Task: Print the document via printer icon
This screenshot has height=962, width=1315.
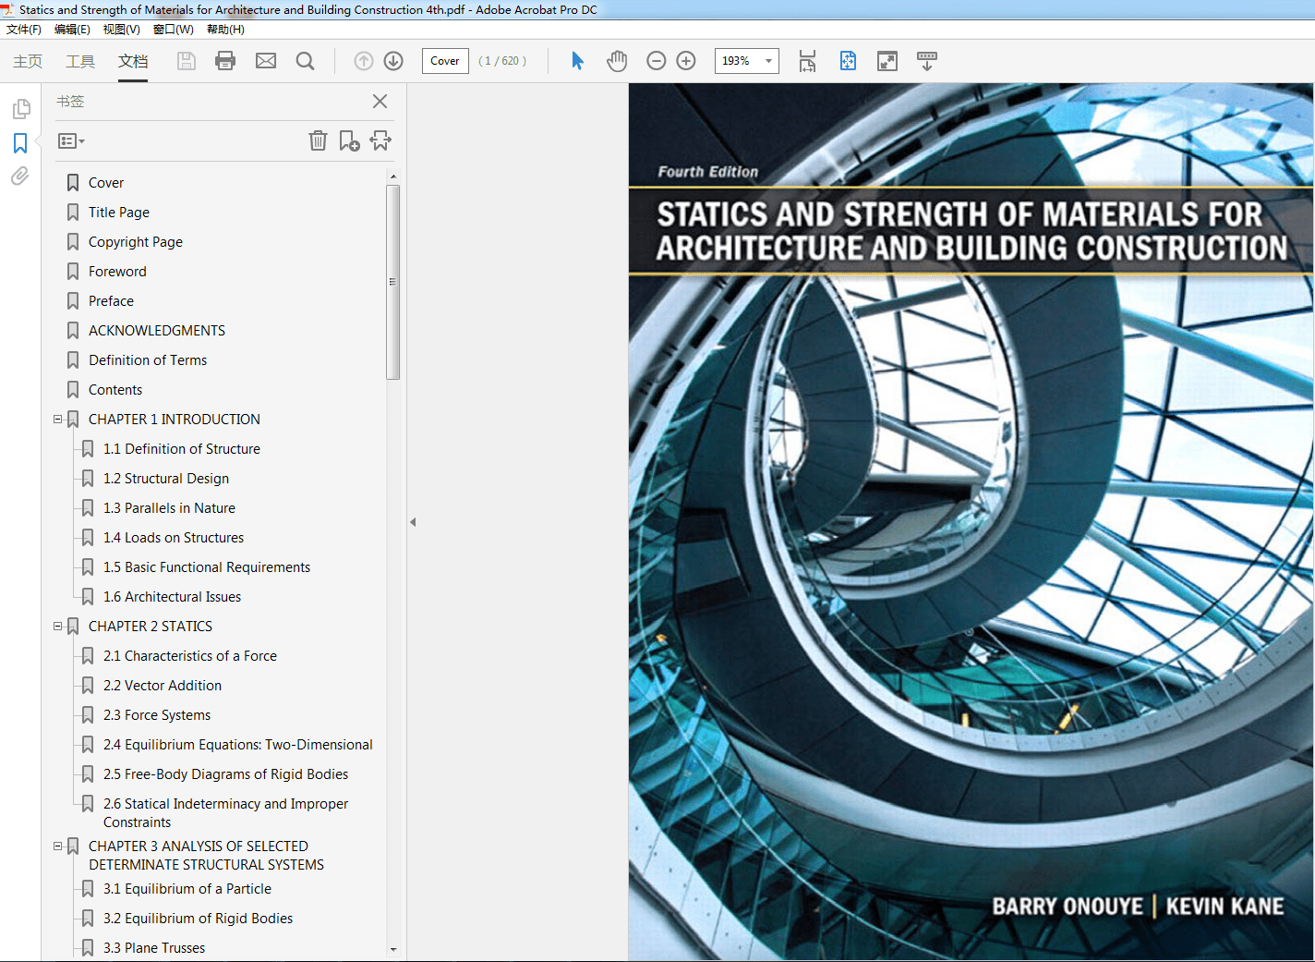Action: click(225, 61)
